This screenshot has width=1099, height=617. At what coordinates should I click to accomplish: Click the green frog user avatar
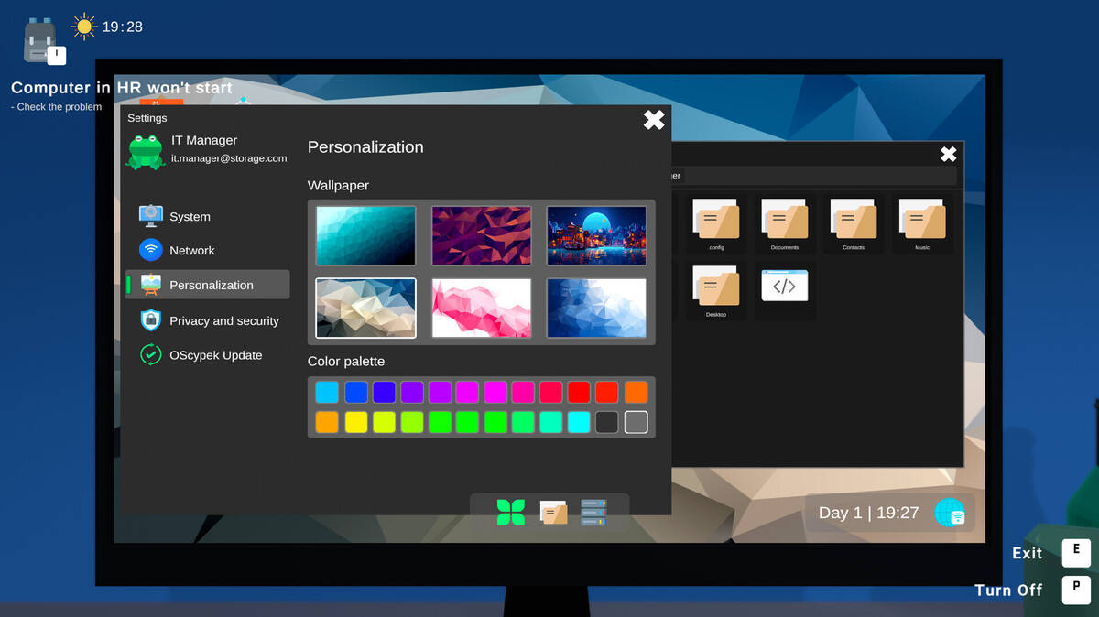tap(145, 151)
